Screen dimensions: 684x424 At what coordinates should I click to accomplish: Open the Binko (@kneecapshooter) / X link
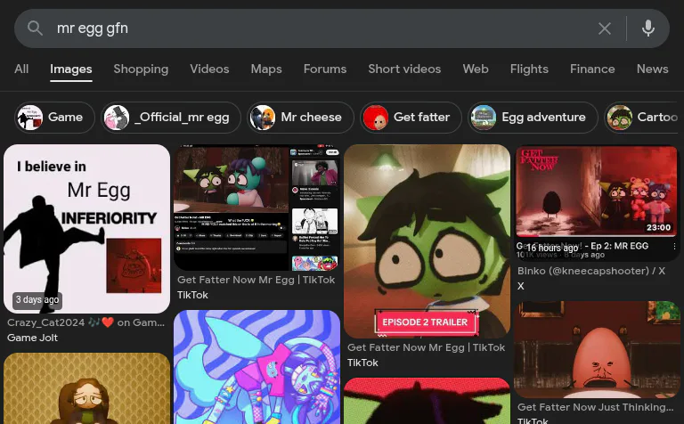[x=591, y=271]
